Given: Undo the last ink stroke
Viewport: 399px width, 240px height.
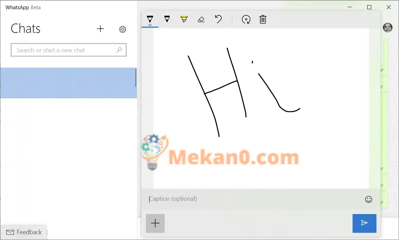Looking at the screenshot, I should (218, 19).
